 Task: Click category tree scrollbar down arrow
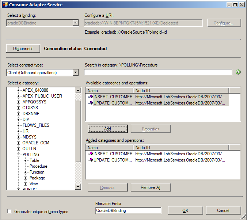pyautogui.click(x=78, y=187)
